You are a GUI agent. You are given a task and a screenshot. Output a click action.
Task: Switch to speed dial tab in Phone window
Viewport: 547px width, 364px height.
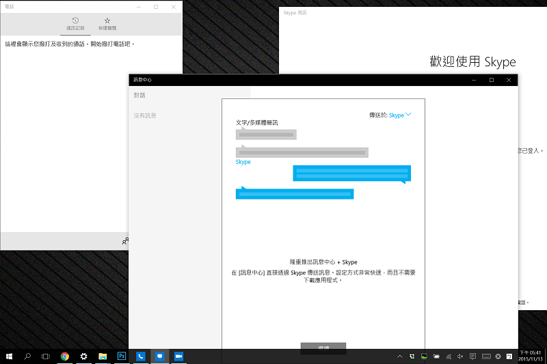107,24
